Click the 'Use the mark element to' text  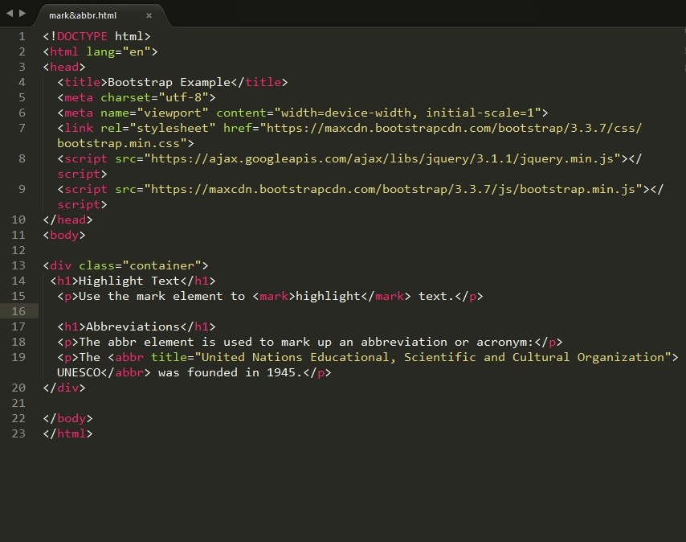[x=162, y=297]
